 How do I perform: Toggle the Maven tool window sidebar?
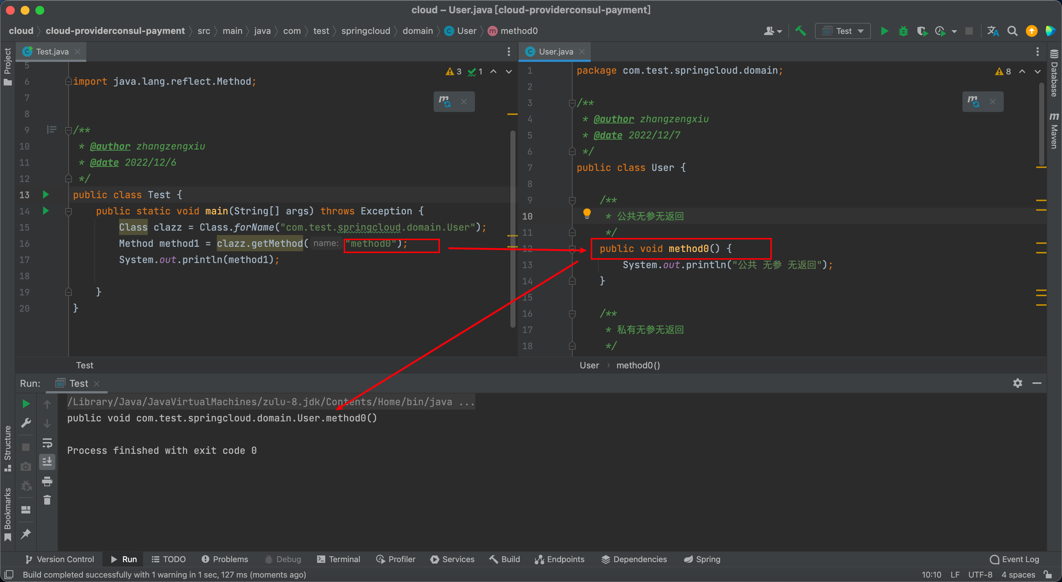click(1054, 130)
